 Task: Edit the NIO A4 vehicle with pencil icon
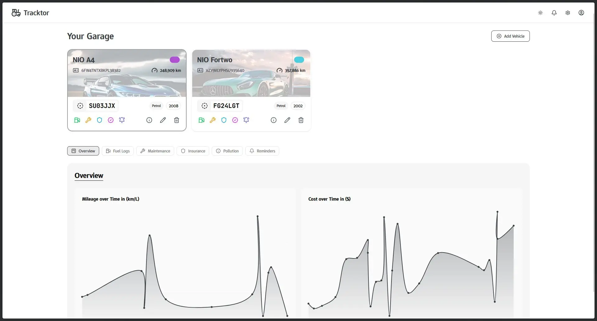point(163,120)
